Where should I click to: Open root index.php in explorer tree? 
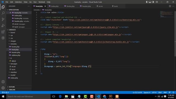[x=14, y=78]
